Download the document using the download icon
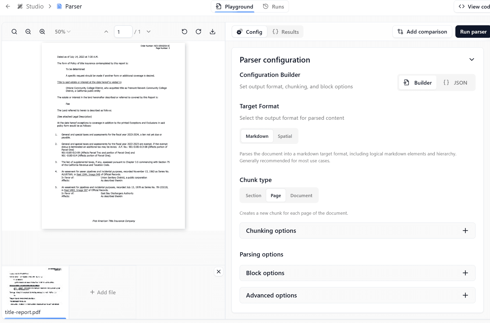Screen dimensions: 490x323 click(213, 31)
